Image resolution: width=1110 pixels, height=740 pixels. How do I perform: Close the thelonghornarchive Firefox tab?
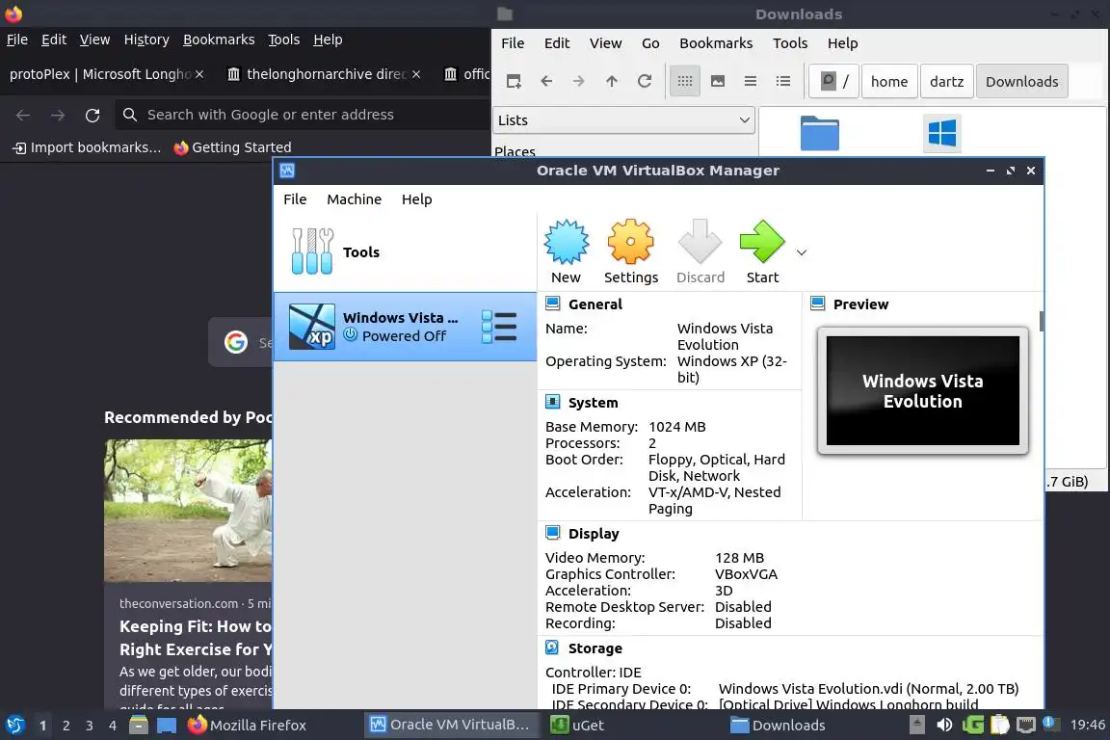click(416, 73)
